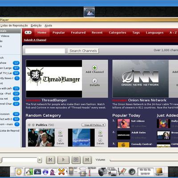
Task: Follow the Submit A Channel link
Action: pyautogui.click(x=35, y=40)
